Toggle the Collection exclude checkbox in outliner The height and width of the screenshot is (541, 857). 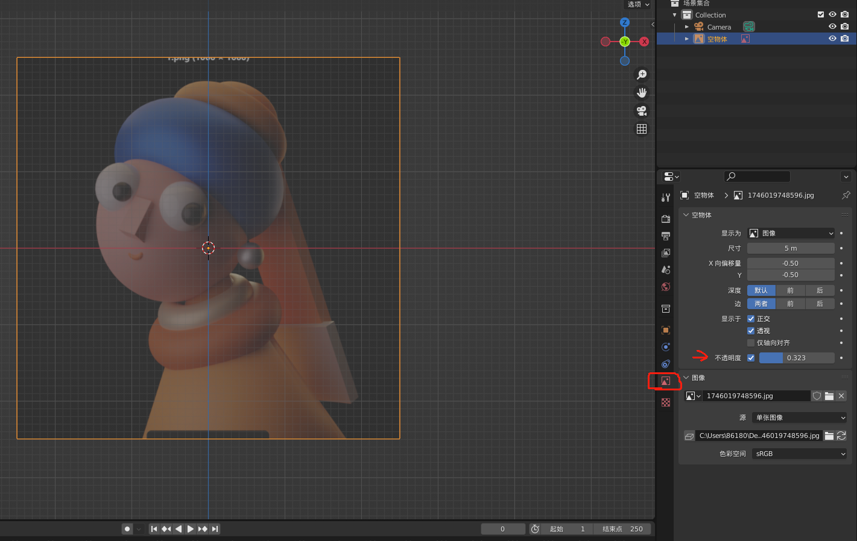click(821, 14)
